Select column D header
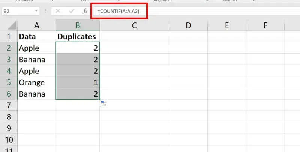This screenshot has height=152, width=300. 188,25
